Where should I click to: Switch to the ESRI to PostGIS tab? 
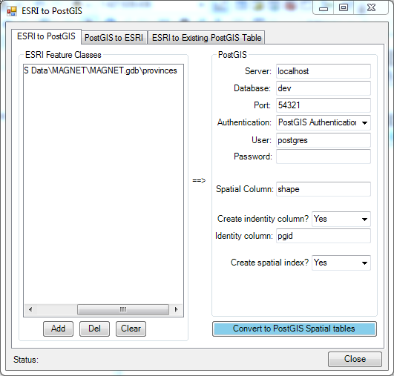pyautogui.click(x=46, y=36)
